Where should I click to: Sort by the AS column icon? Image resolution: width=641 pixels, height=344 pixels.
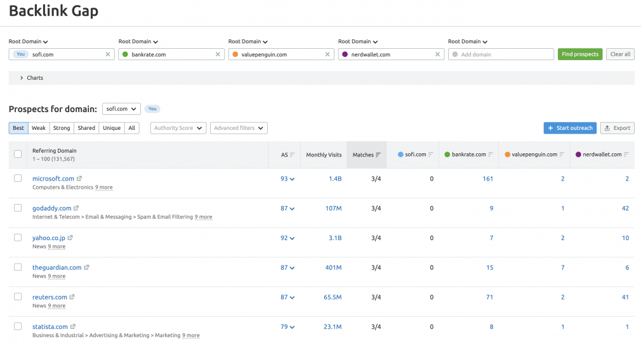tap(293, 155)
